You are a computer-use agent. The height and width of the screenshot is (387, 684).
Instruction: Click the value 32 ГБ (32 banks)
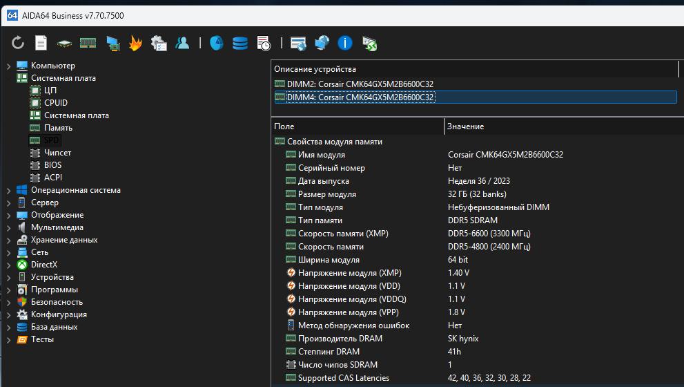[477, 194]
